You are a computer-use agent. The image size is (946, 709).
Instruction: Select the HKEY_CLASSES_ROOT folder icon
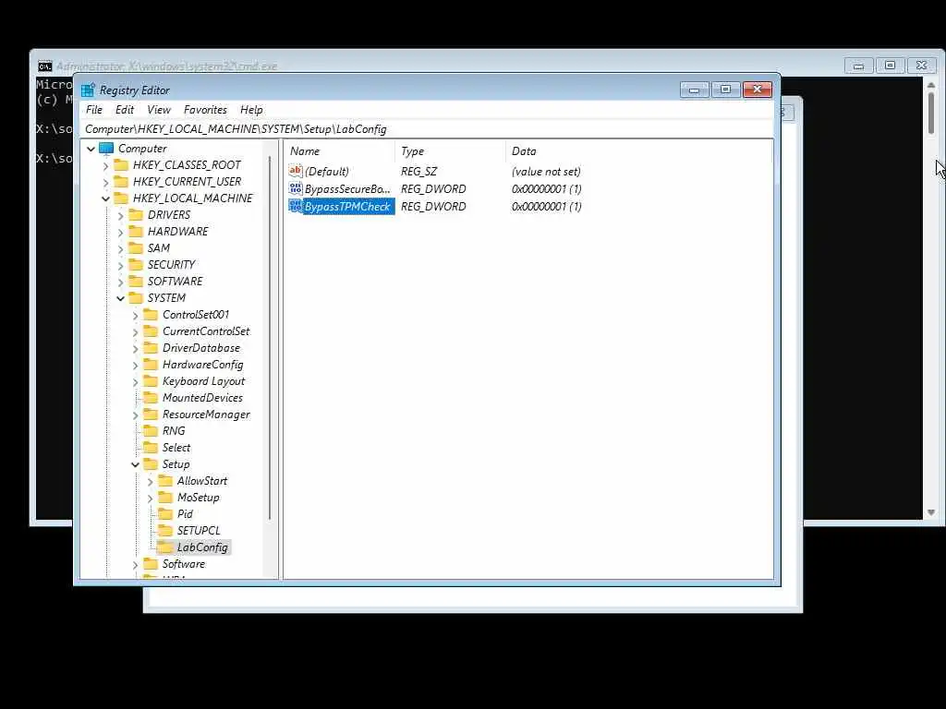pos(121,165)
